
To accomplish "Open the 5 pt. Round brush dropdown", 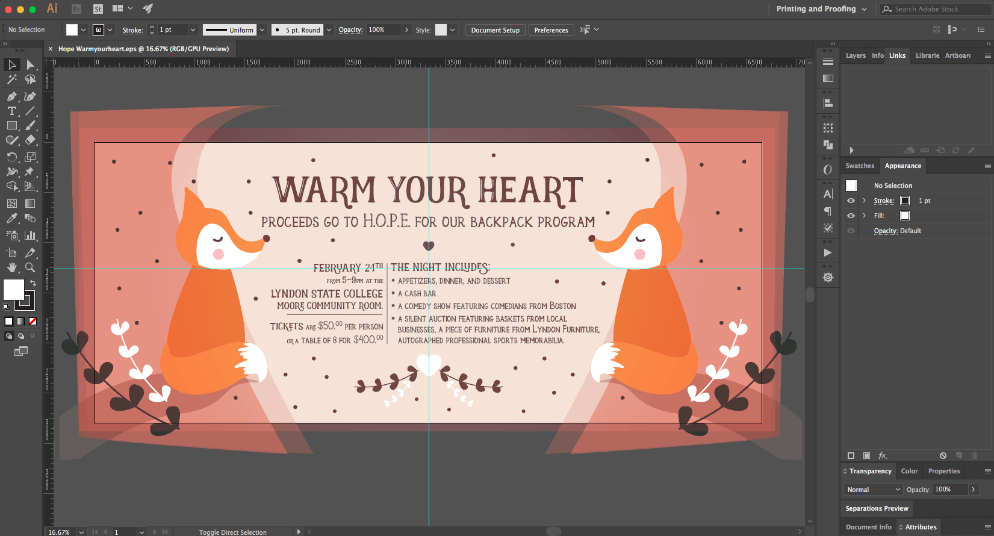I will pyautogui.click(x=329, y=30).
